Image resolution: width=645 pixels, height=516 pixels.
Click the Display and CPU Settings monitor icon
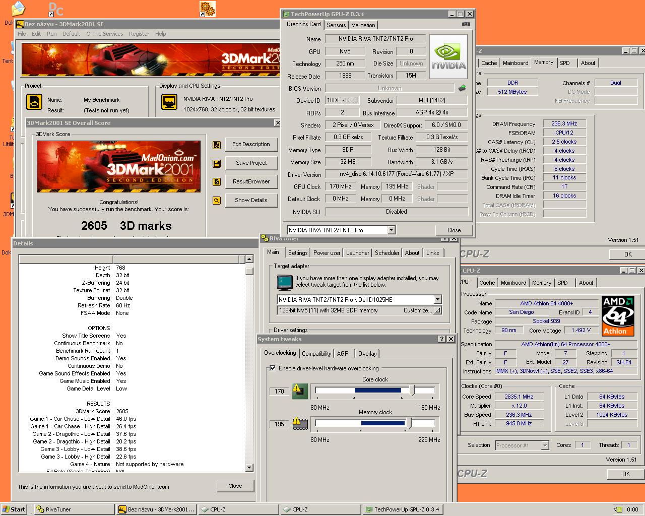coord(169,102)
